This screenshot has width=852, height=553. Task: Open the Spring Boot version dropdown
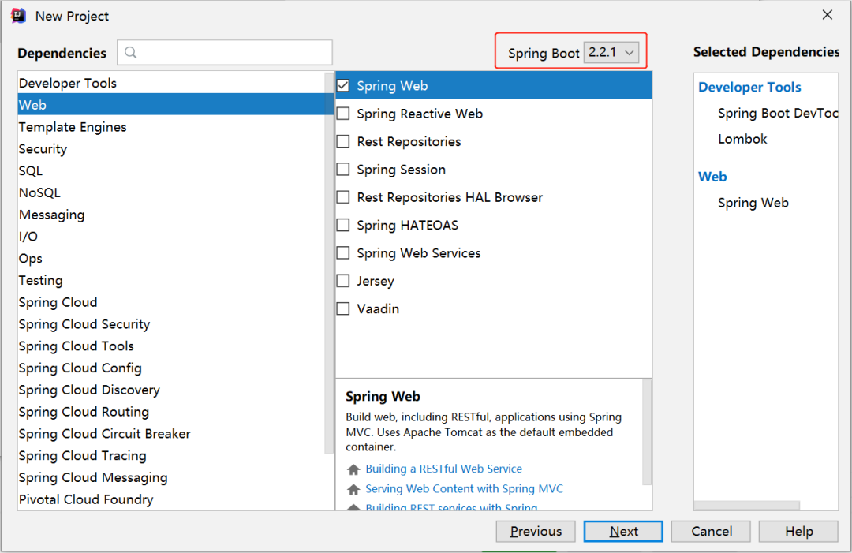[x=611, y=53]
